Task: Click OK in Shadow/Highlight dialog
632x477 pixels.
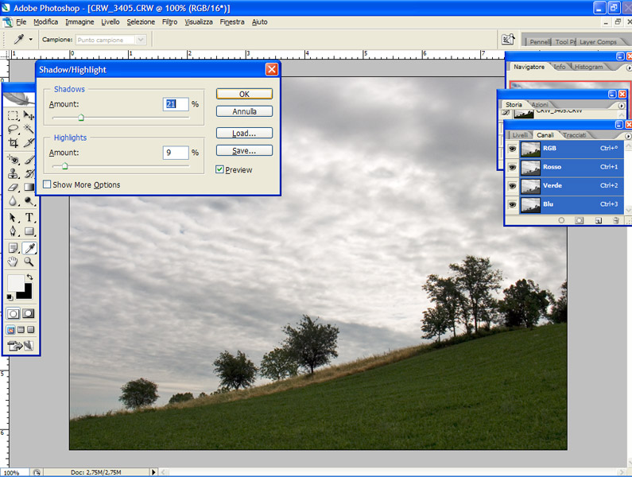Action: 244,94
